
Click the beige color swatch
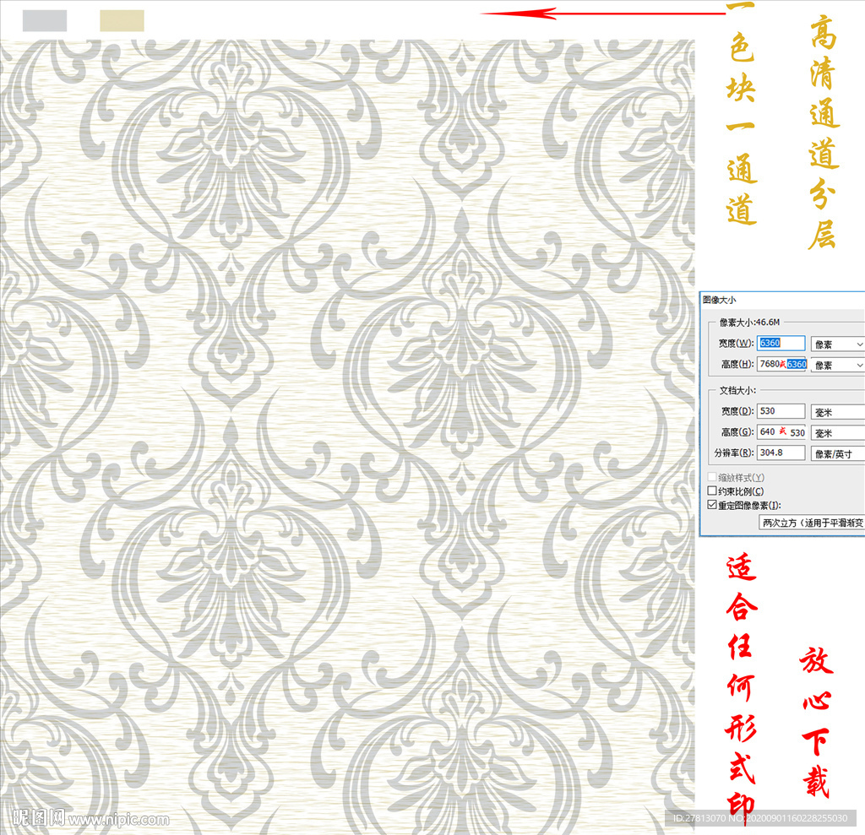[122, 20]
